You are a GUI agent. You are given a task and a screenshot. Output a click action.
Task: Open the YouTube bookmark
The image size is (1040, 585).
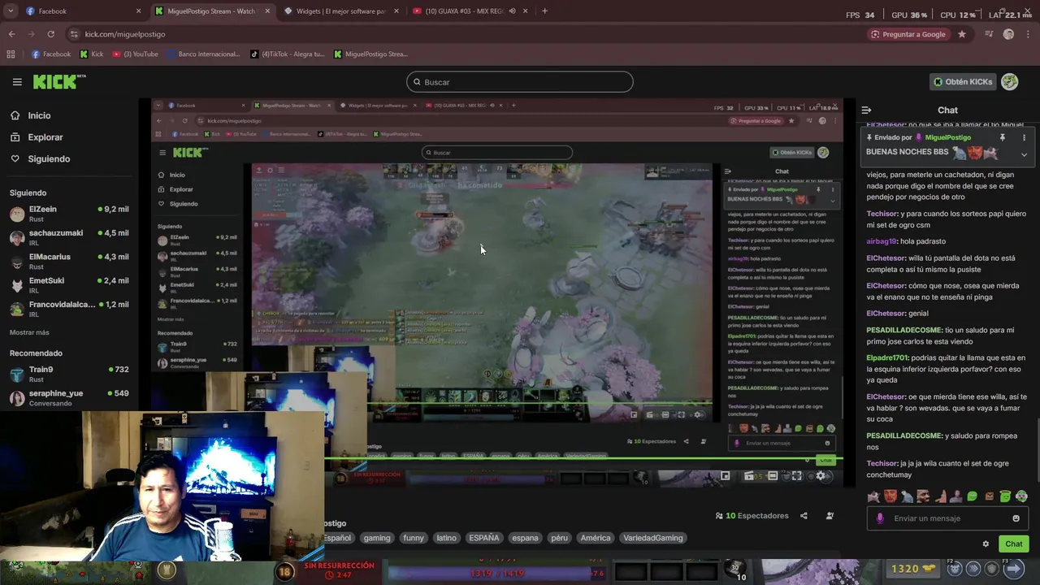tap(135, 54)
